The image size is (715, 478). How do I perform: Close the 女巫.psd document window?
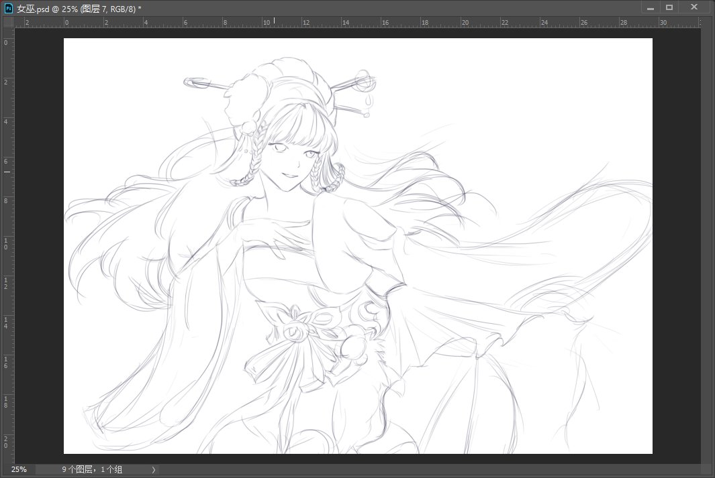coord(694,7)
